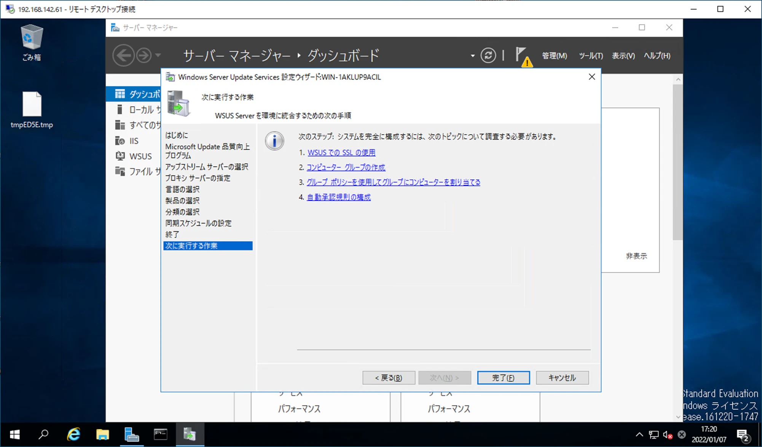The height and width of the screenshot is (447, 762).
Task: Open WSUS role in sidebar
Action: (x=134, y=156)
